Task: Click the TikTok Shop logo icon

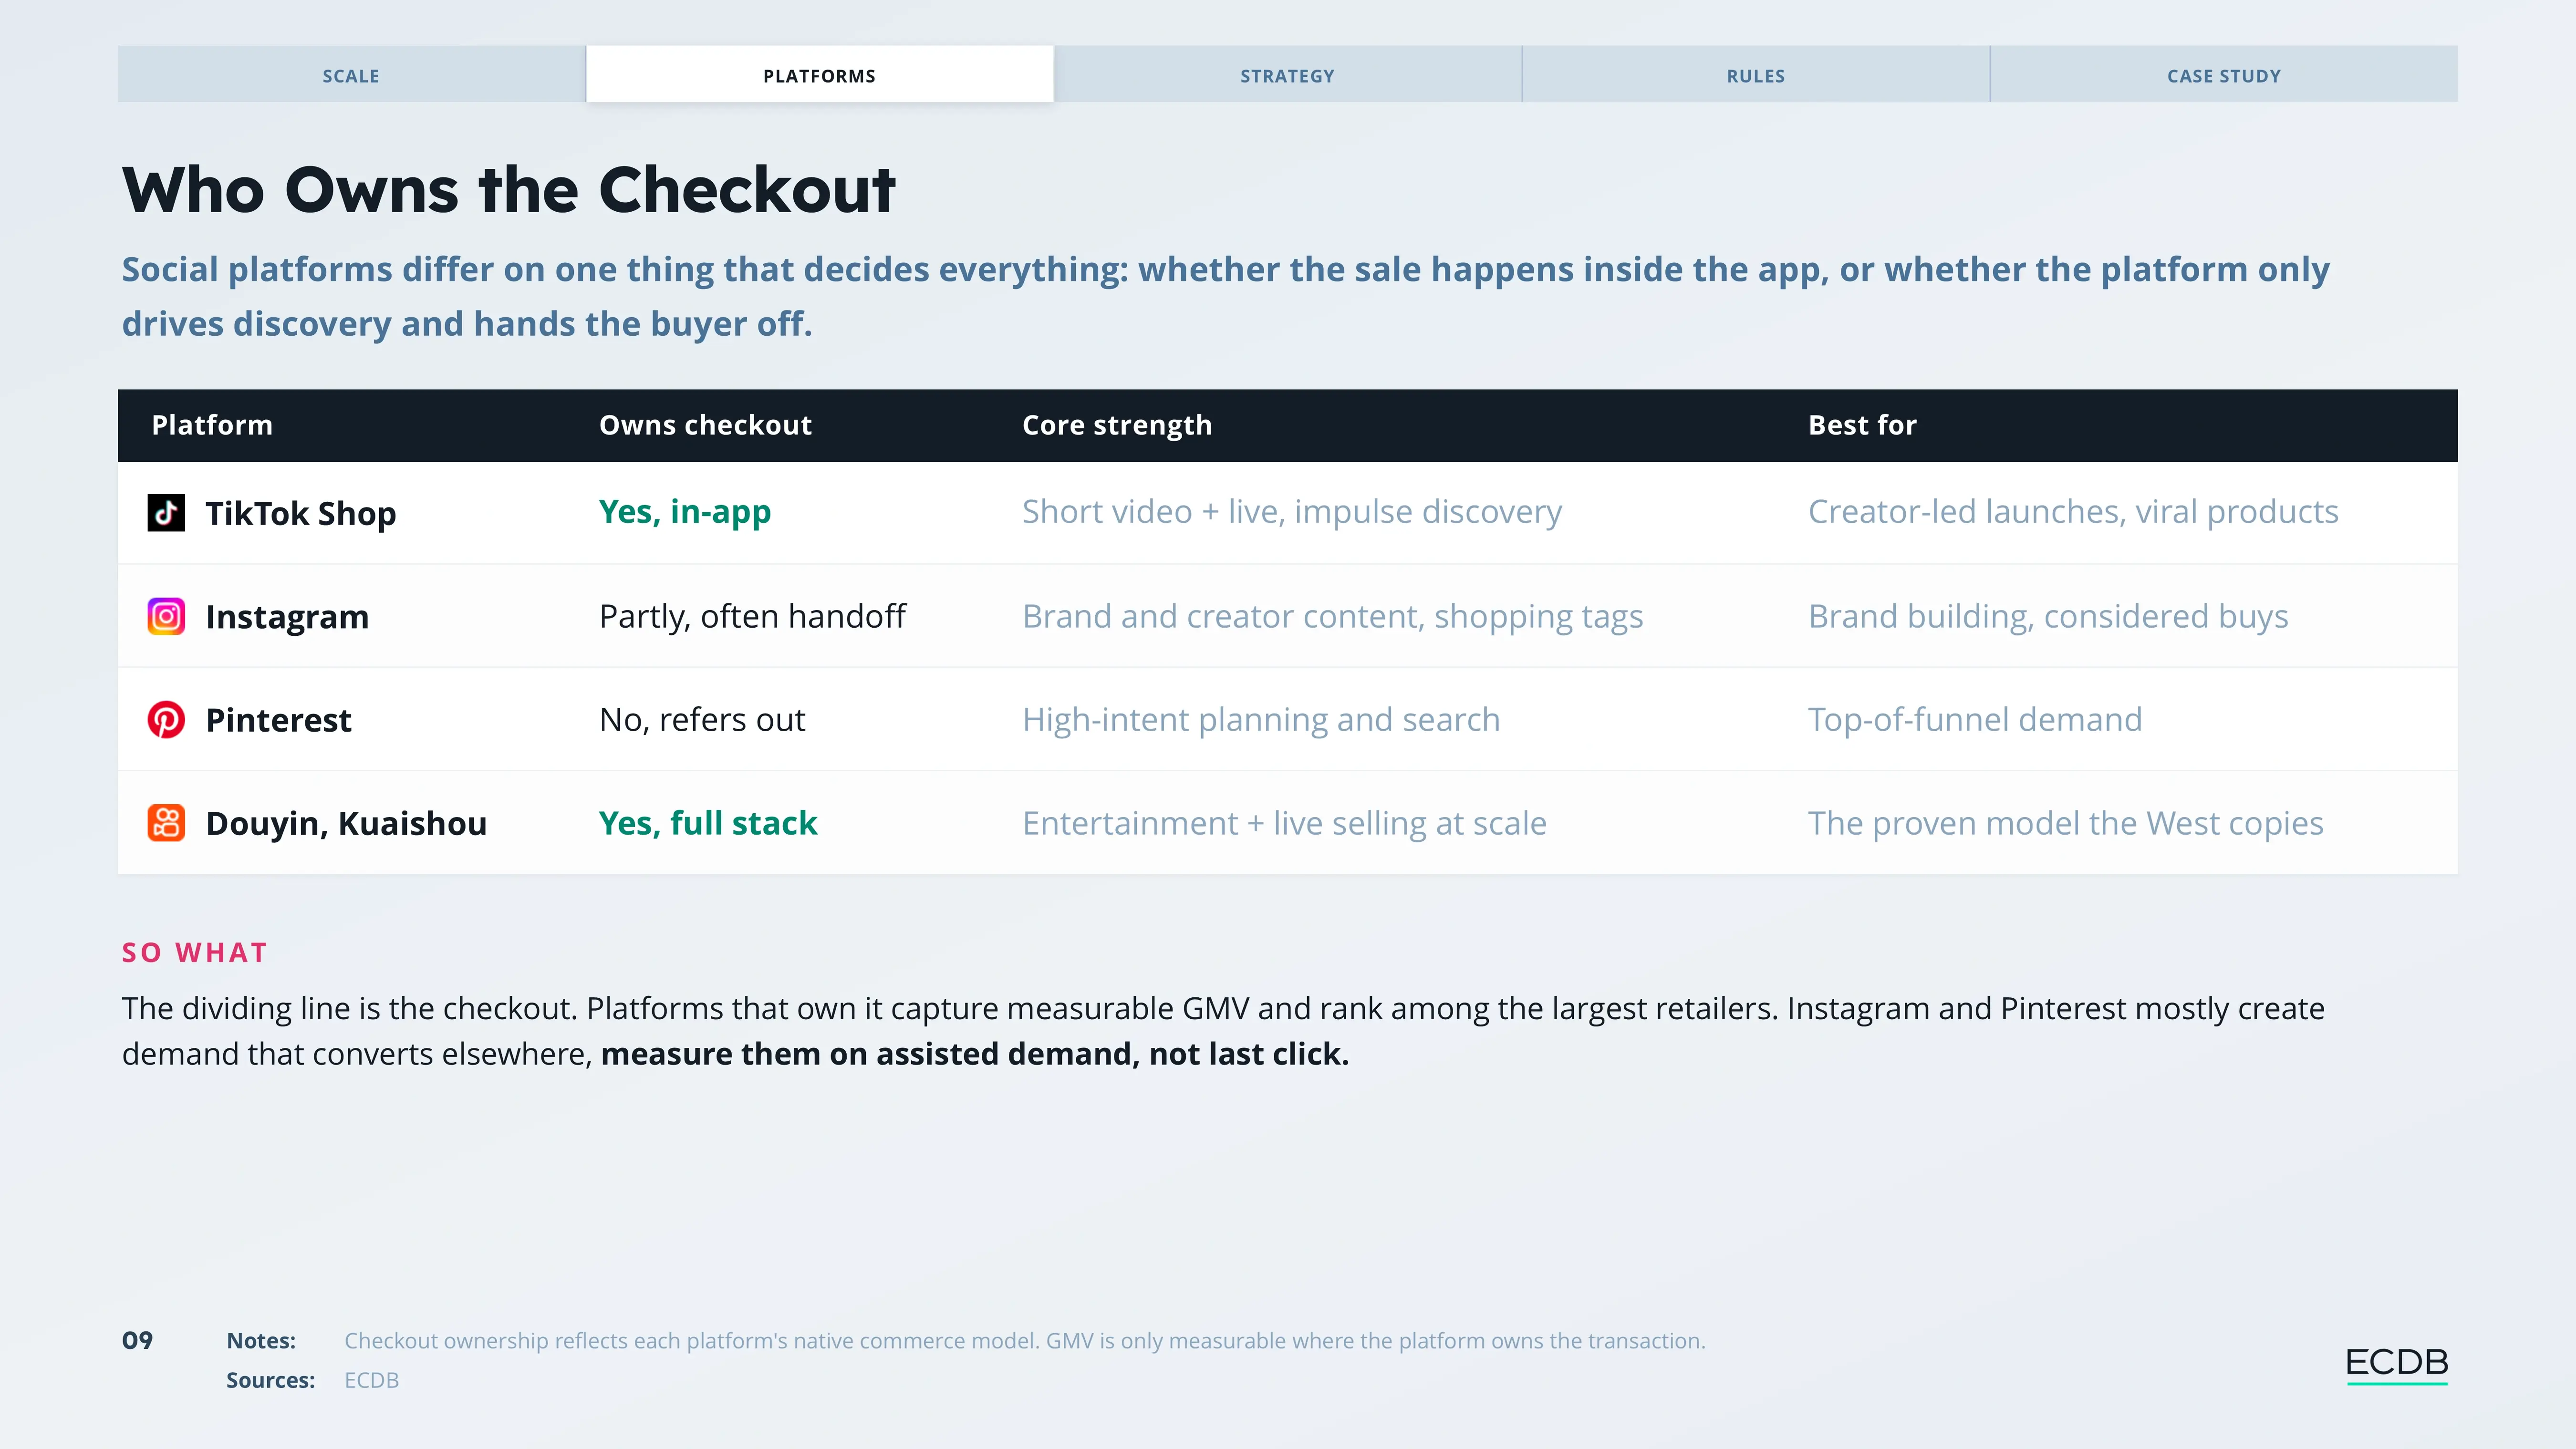Action: (x=166, y=513)
